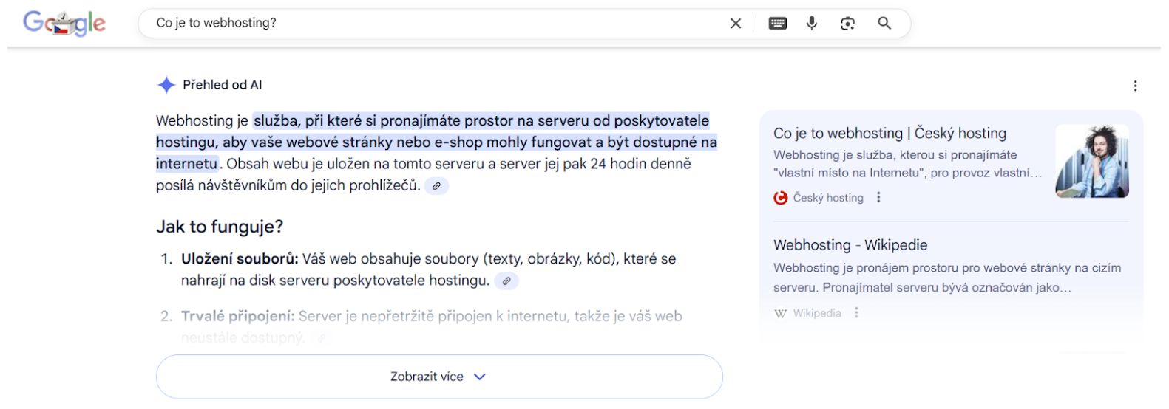Open 'Co je to webhosting | Český hosting' result
This screenshot has width=1169, height=409.
[x=890, y=134]
